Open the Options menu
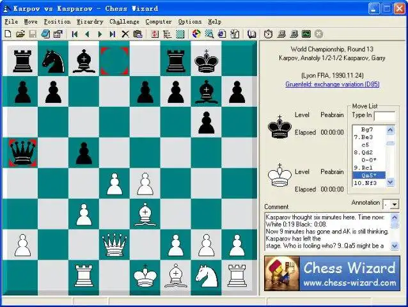The image size is (408, 307). point(190,22)
